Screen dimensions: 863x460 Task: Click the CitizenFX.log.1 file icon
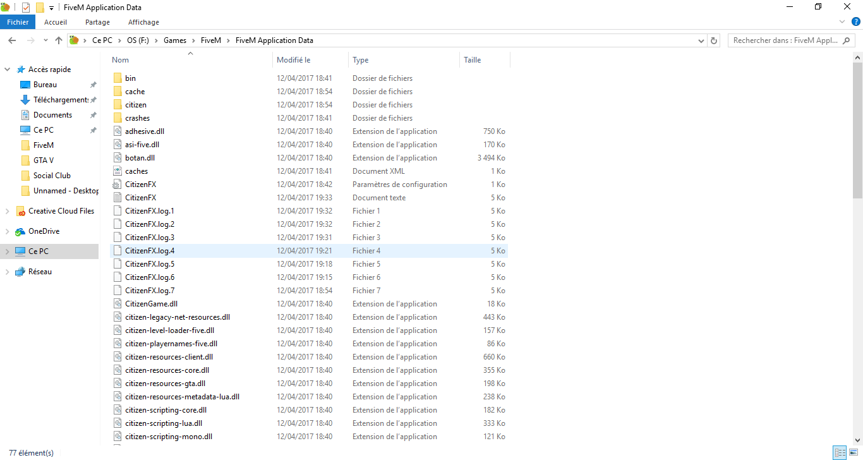tap(118, 211)
